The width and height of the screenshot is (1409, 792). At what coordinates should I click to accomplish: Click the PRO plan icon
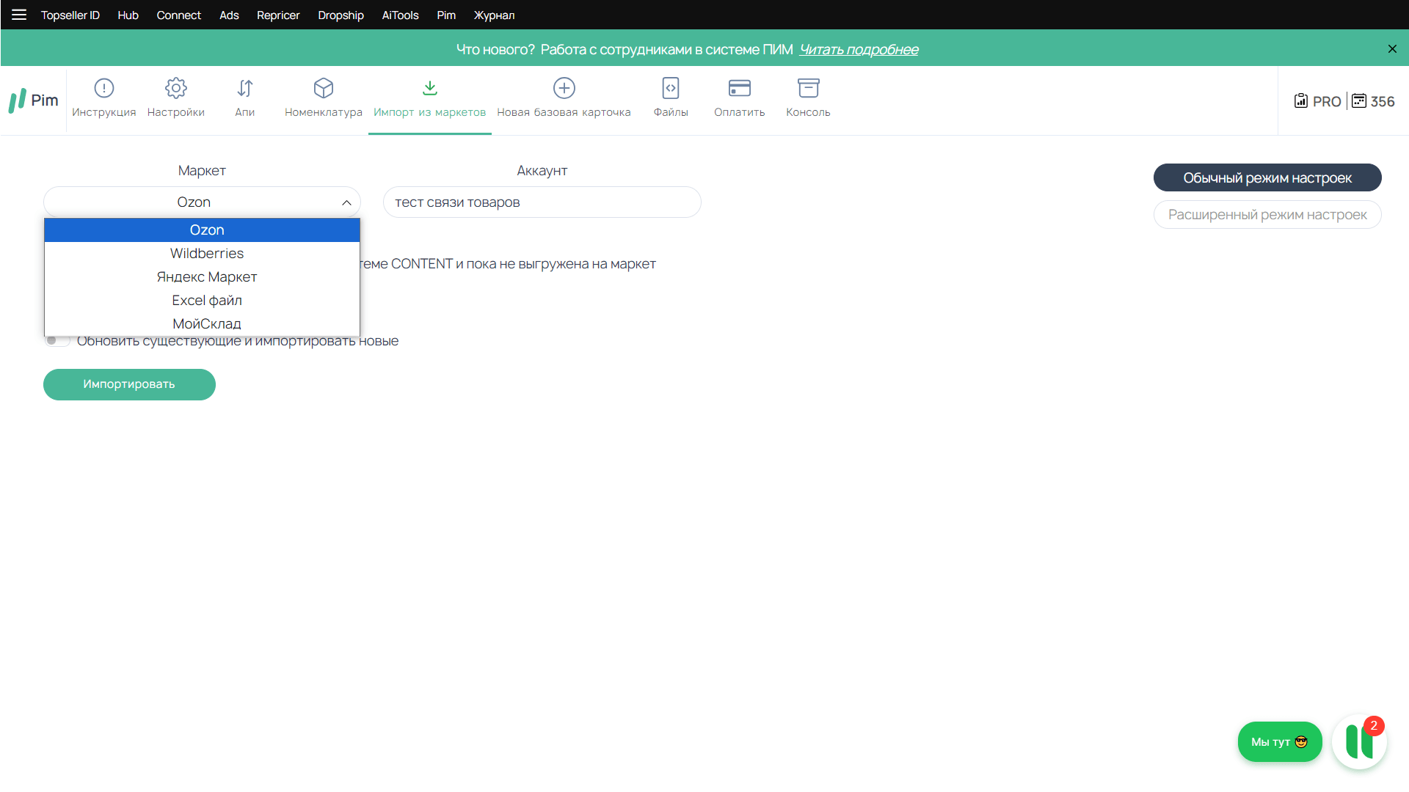coord(1301,100)
